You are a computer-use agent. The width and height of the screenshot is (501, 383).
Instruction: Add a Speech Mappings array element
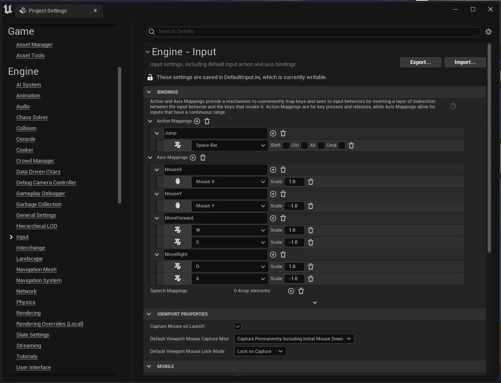click(291, 291)
